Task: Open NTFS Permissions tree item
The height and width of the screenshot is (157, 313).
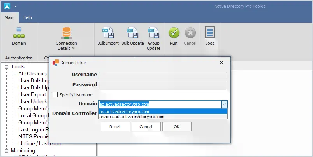Action: pyautogui.click(x=34, y=136)
